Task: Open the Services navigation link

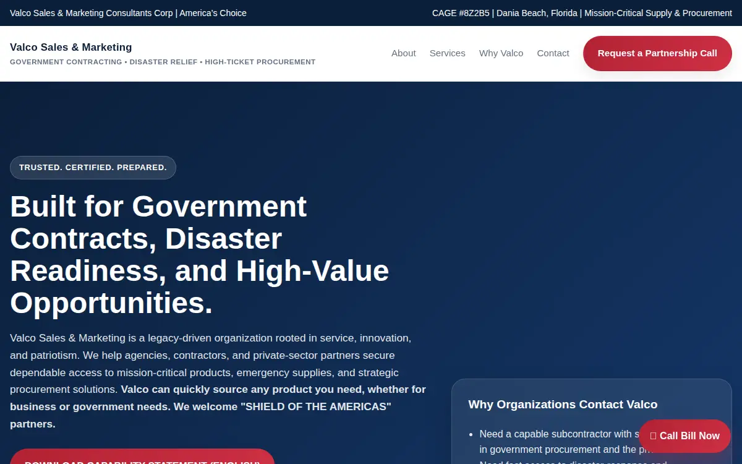Action: (447, 53)
